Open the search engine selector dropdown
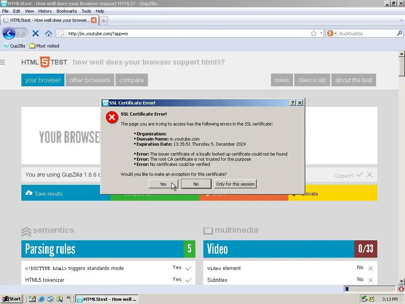 pos(335,34)
